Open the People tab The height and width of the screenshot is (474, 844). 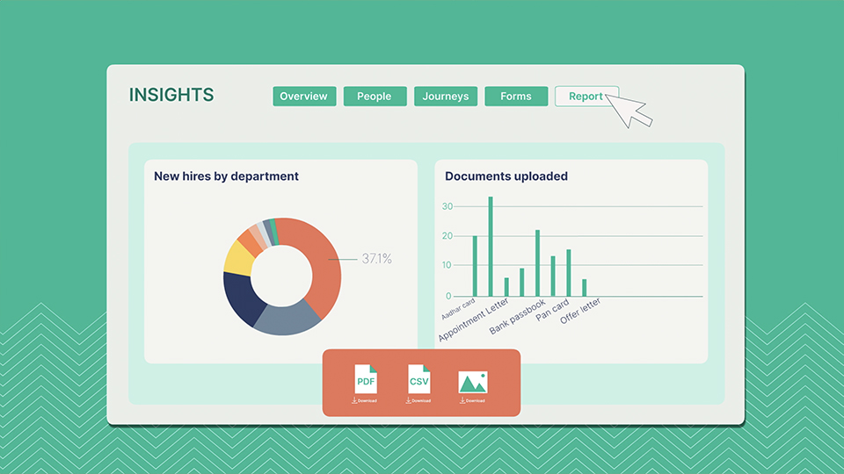(375, 97)
